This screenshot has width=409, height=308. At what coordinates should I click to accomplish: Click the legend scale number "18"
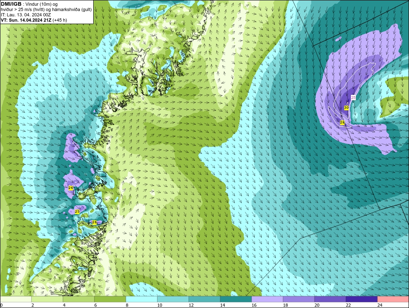(x=285, y=305)
